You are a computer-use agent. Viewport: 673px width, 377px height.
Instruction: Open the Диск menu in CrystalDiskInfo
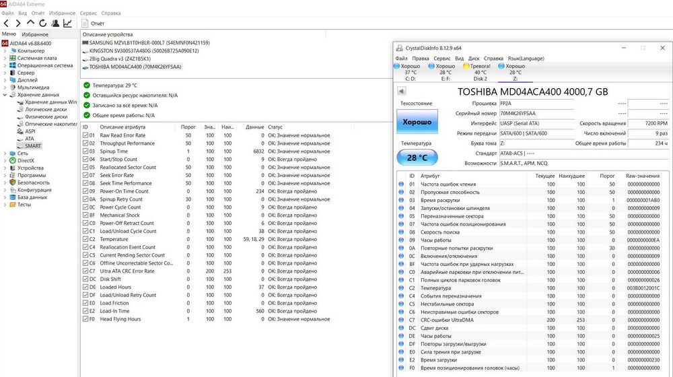pyautogui.click(x=474, y=59)
